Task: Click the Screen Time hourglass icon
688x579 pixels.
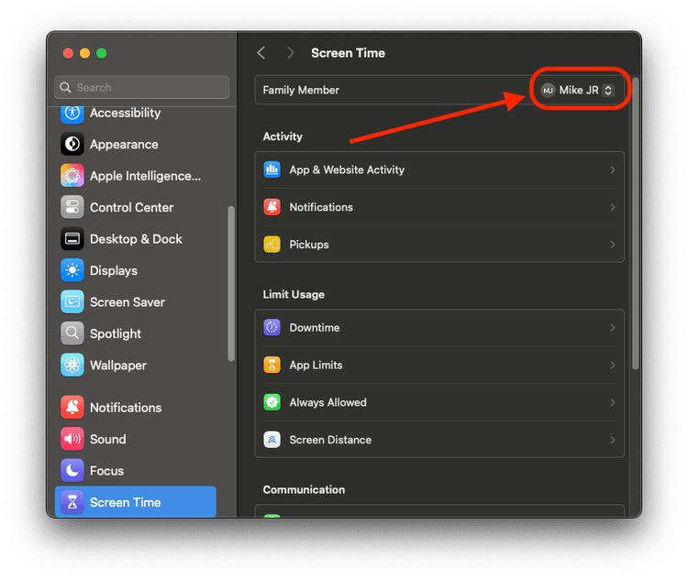Action: 72,502
